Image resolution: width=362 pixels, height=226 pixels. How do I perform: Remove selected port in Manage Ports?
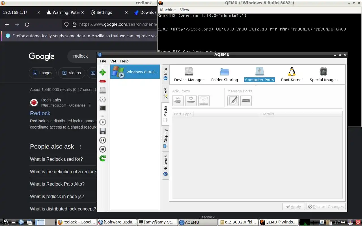pos(246,101)
